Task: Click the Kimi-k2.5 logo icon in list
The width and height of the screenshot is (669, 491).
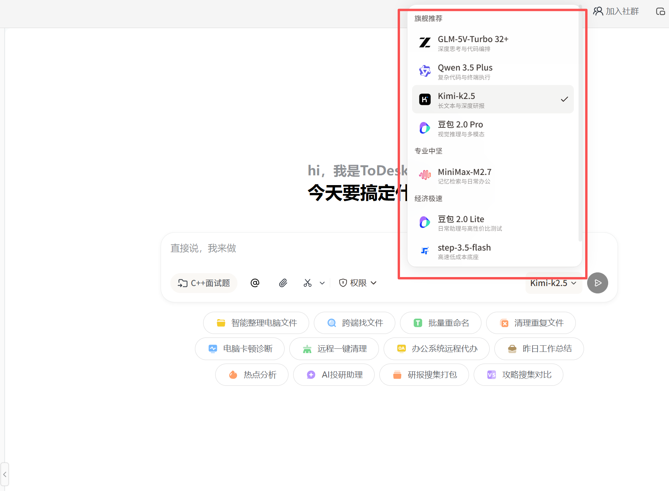Action: point(425,99)
